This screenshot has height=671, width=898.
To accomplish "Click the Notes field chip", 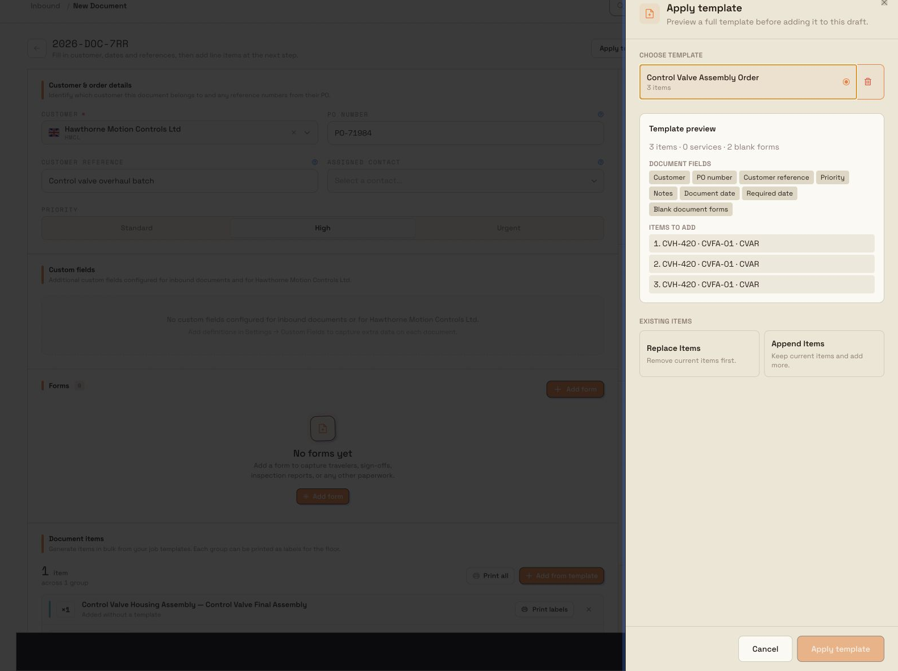I will tap(663, 193).
